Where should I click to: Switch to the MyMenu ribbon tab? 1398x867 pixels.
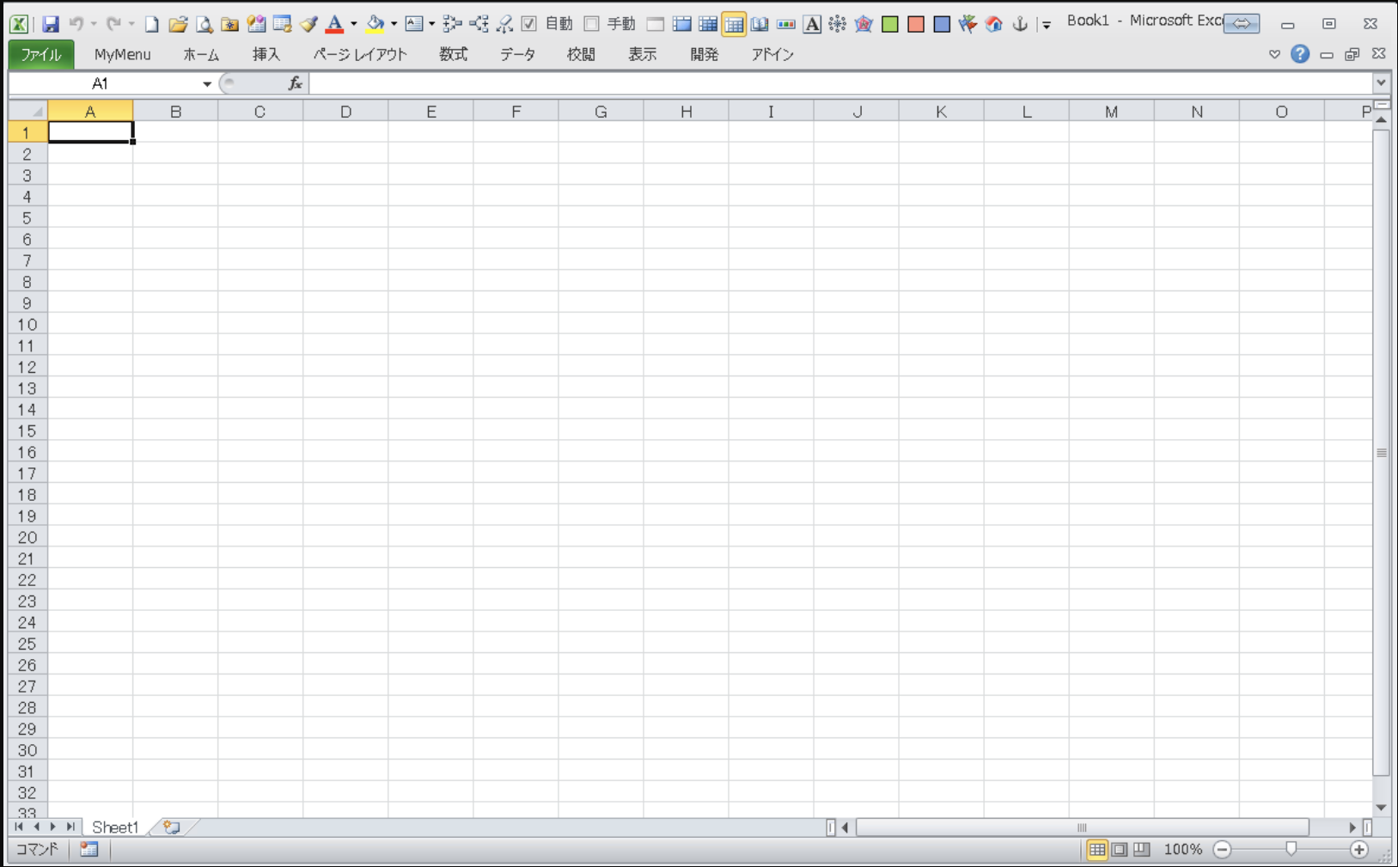click(122, 54)
